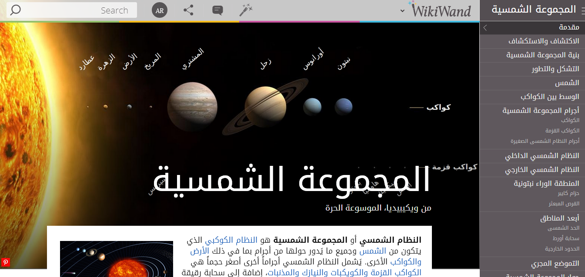Open بنية المجموعة الشمسية section
Viewport: 585px width, 277px height.
(x=543, y=55)
